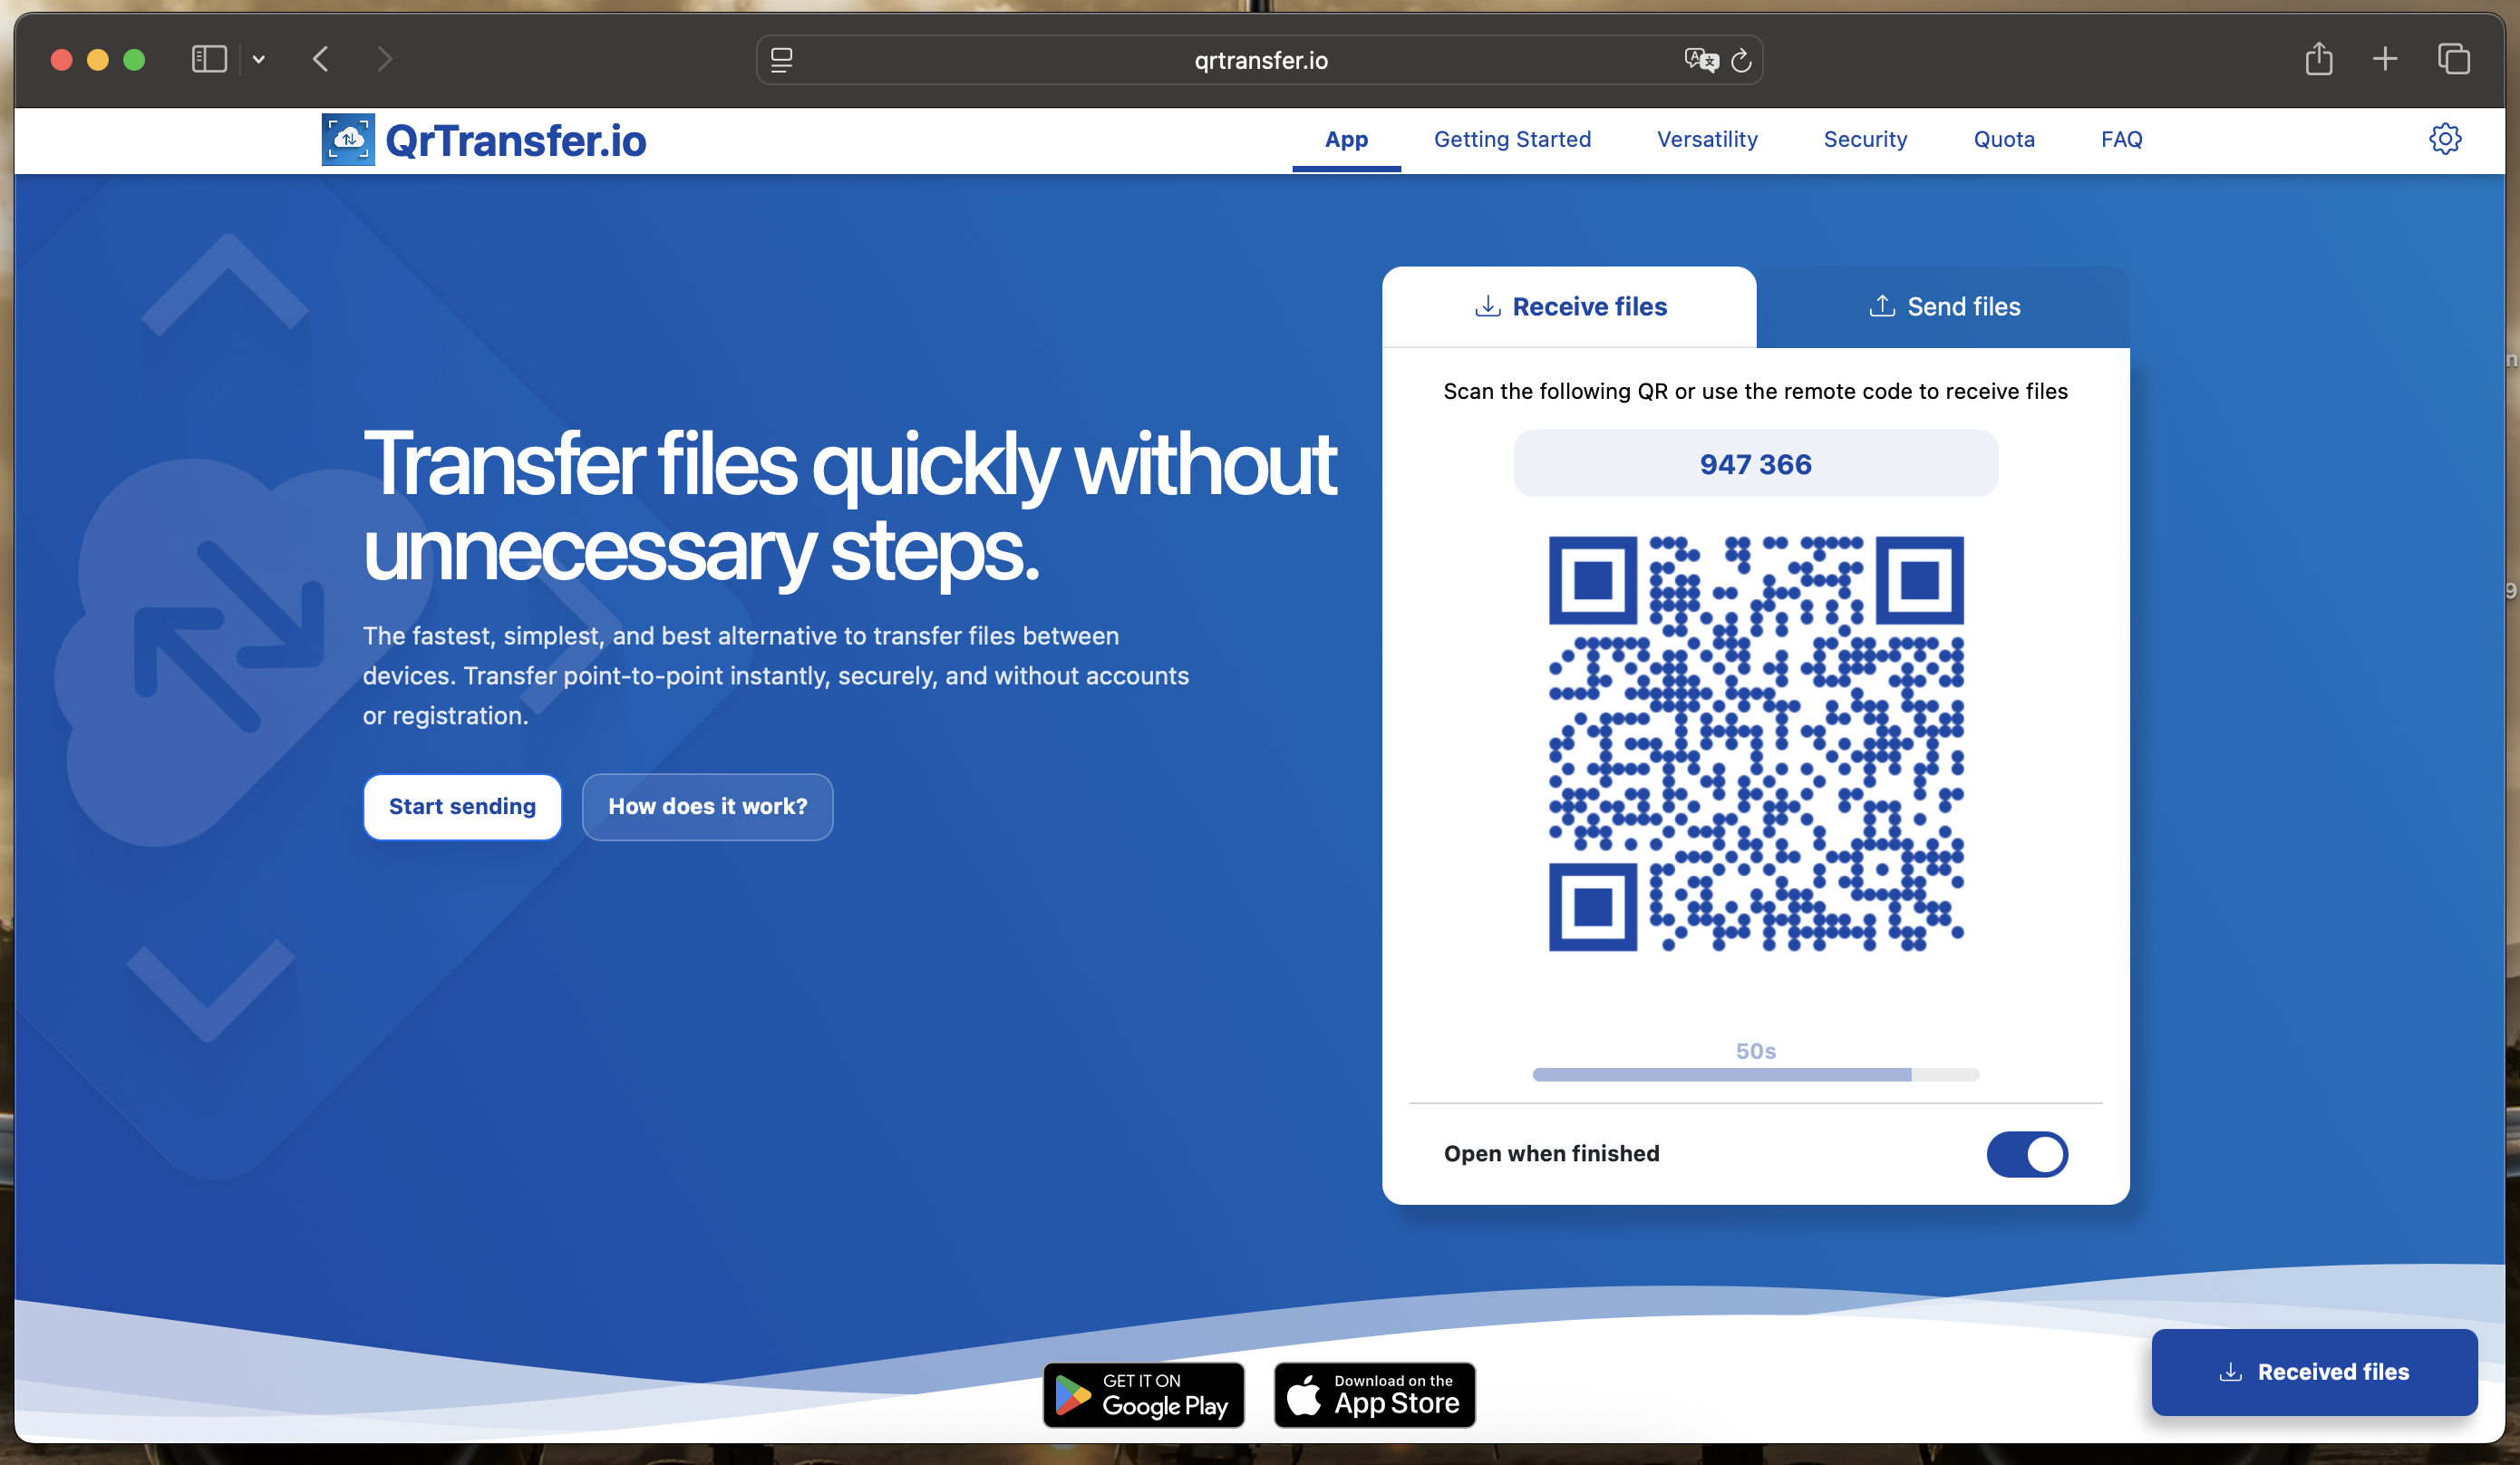This screenshot has height=1465, width=2520.
Task: Click the QR code image
Action: click(1756, 743)
